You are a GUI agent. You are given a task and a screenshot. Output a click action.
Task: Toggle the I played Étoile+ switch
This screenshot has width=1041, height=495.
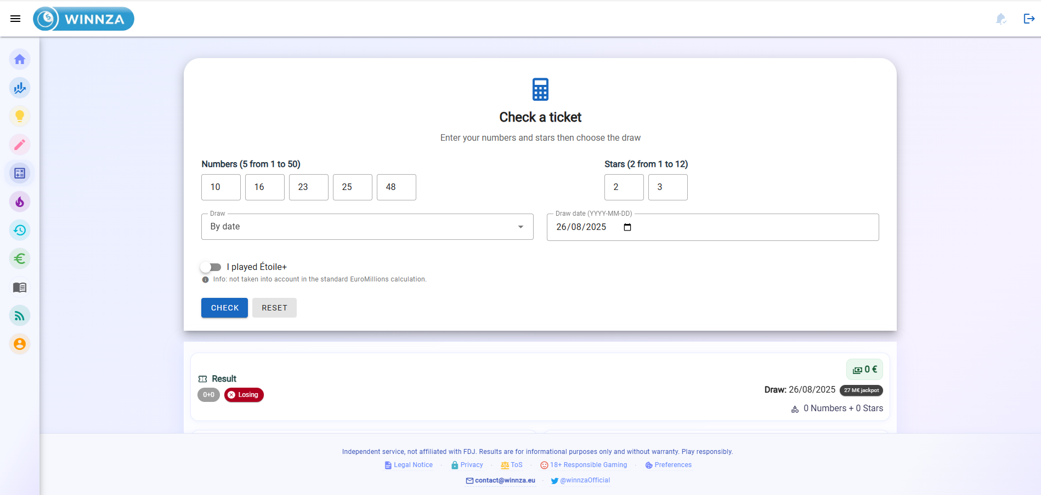[x=211, y=267]
